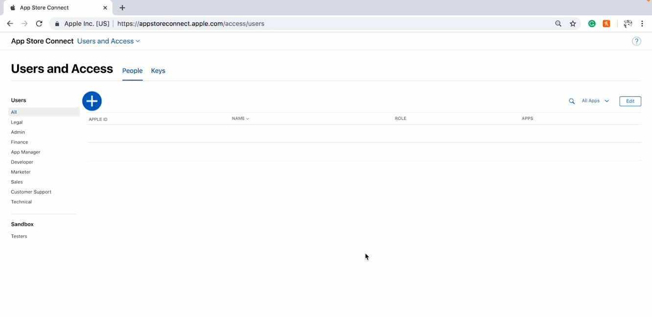Open the browser profile avatar icon
This screenshot has height=317, width=652.
pyautogui.click(x=628, y=23)
